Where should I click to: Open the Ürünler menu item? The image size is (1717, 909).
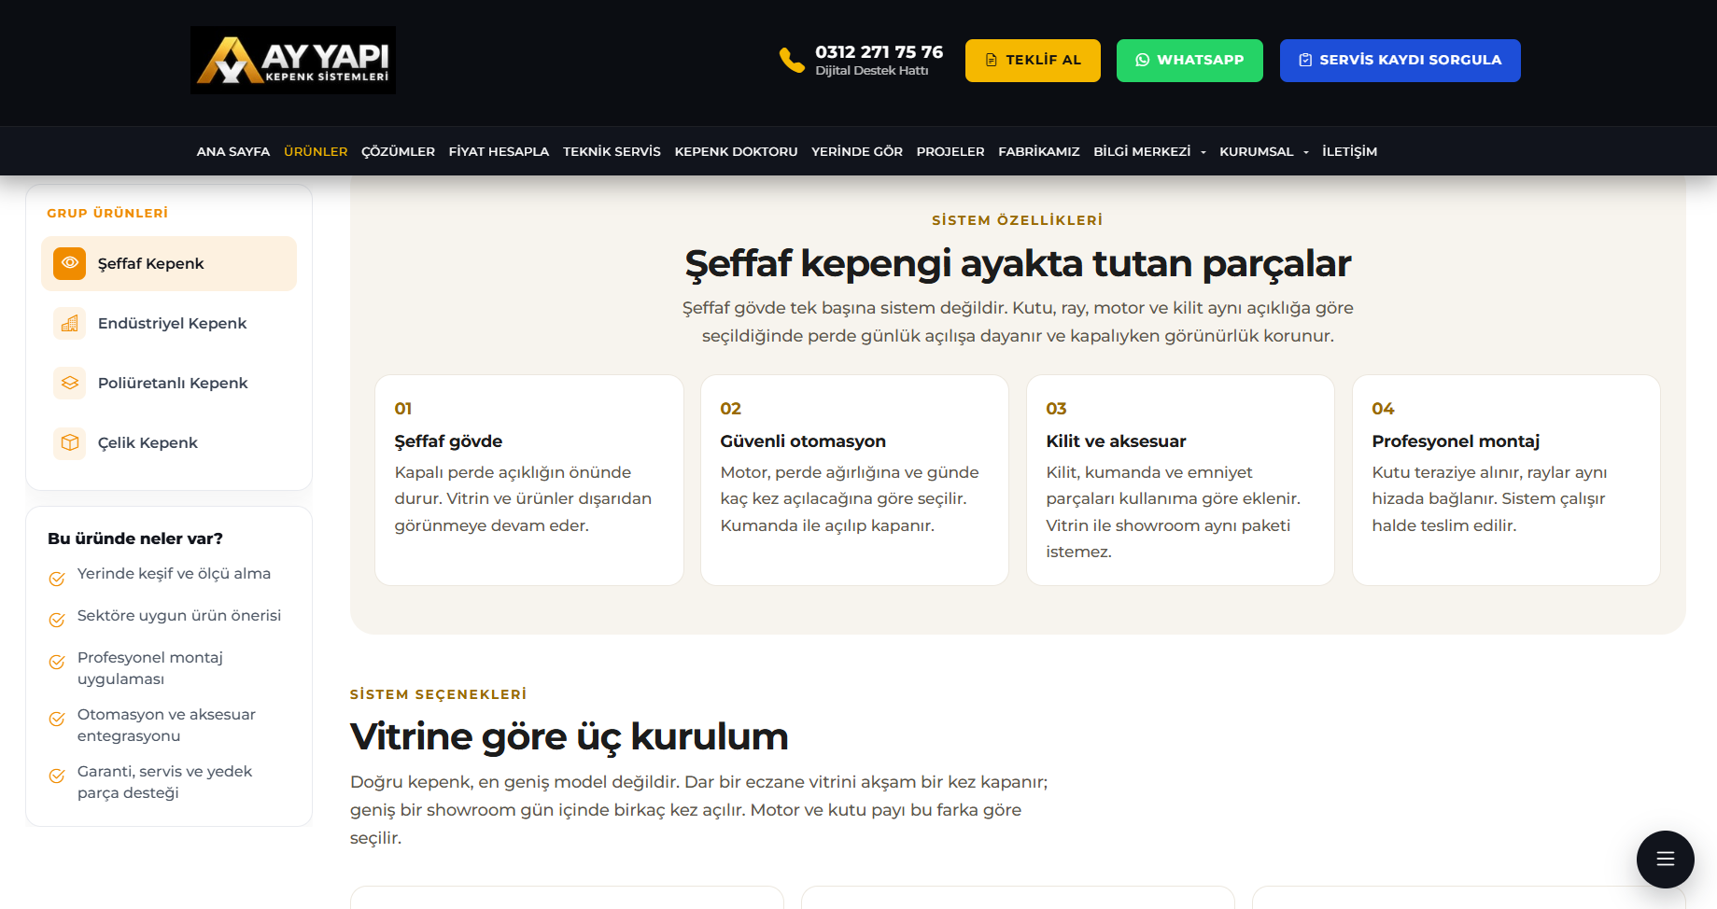tap(316, 151)
